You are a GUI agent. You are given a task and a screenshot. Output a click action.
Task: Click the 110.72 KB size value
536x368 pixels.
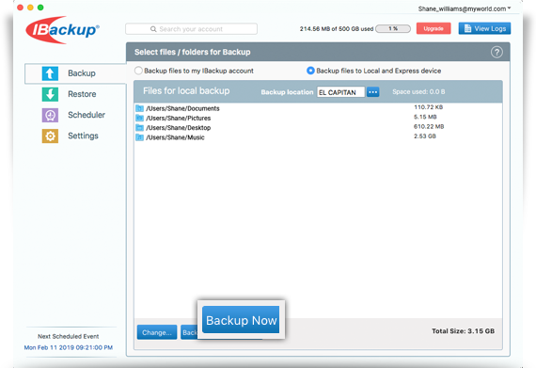[428, 107]
